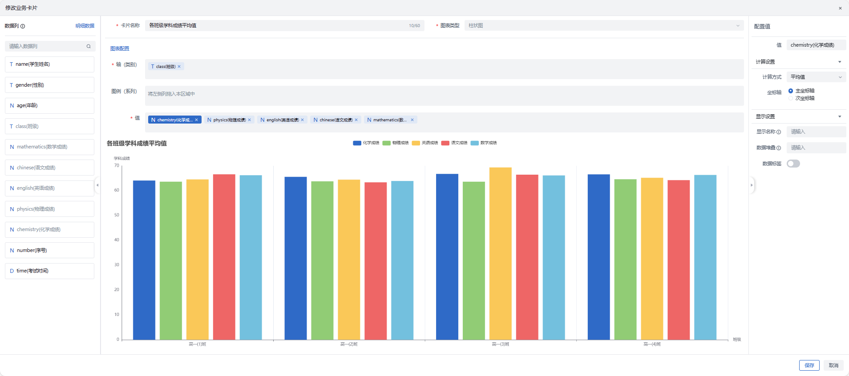Remove the chinese(语文成绩) value tag
The width and height of the screenshot is (849, 376).
tap(356, 120)
